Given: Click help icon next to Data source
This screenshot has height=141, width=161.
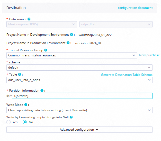Looking at the screenshot, I should click(x=29, y=19).
